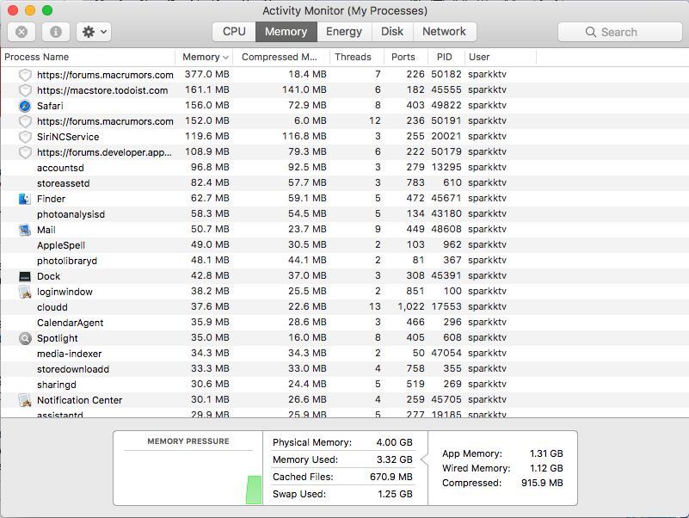Click the Dock process icon

25,276
